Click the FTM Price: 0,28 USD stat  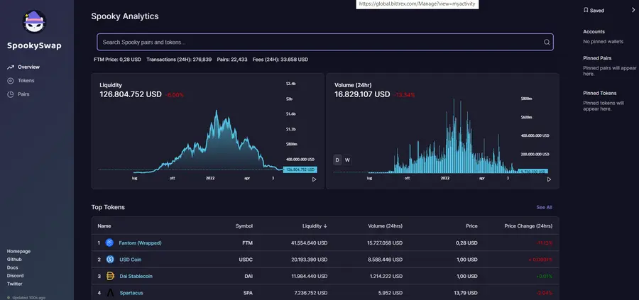117,60
